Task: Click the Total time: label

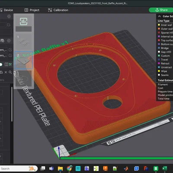Action: pyautogui.click(x=163, y=99)
